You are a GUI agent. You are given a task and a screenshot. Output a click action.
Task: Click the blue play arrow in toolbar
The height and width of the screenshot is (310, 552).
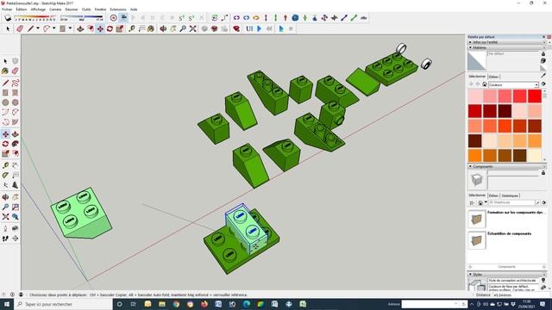pyautogui.click(x=259, y=28)
